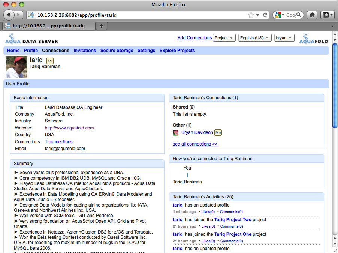The height and width of the screenshot is (253, 338).
Task: Click the search magnifier icon
Action: [299, 15]
